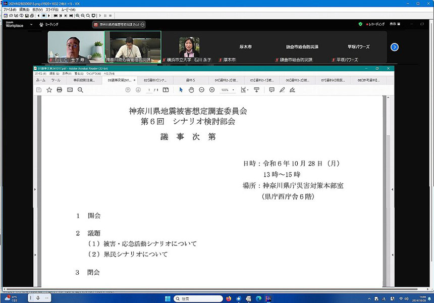This screenshot has width=434, height=303.
Task: Click the highlighter pen tool in Acrobat
Action: pos(282,90)
